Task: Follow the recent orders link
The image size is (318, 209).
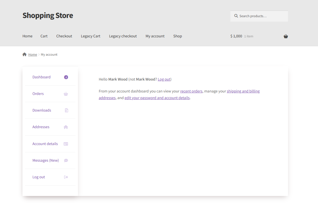Action: pyautogui.click(x=191, y=91)
